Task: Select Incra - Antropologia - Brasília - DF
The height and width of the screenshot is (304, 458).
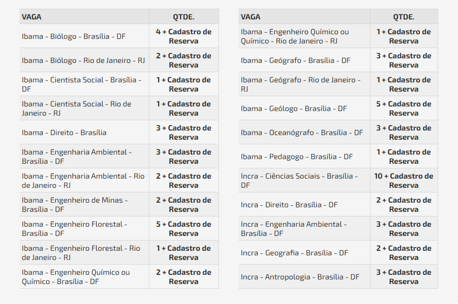Action: [300, 277]
